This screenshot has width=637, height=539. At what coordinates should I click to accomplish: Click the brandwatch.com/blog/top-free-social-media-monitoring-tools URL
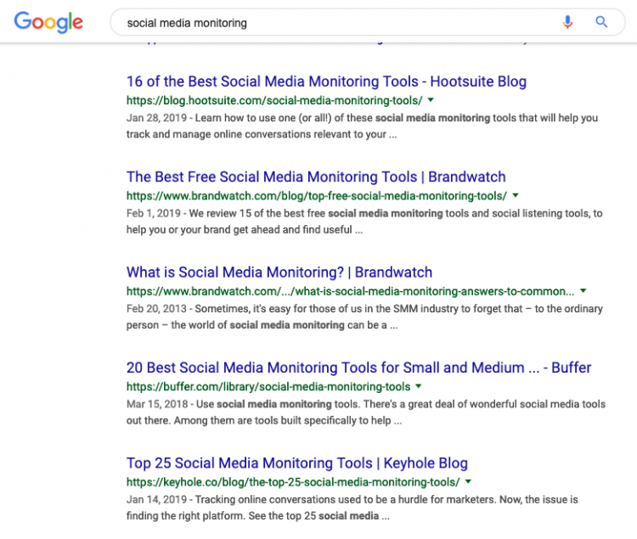[x=316, y=196]
